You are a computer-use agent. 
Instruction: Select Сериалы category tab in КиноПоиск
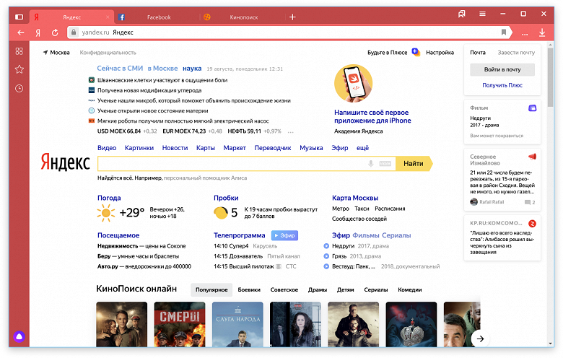point(376,289)
